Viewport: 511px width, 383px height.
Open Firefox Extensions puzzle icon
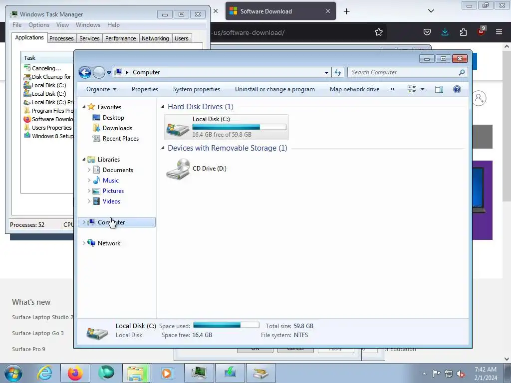(463, 32)
